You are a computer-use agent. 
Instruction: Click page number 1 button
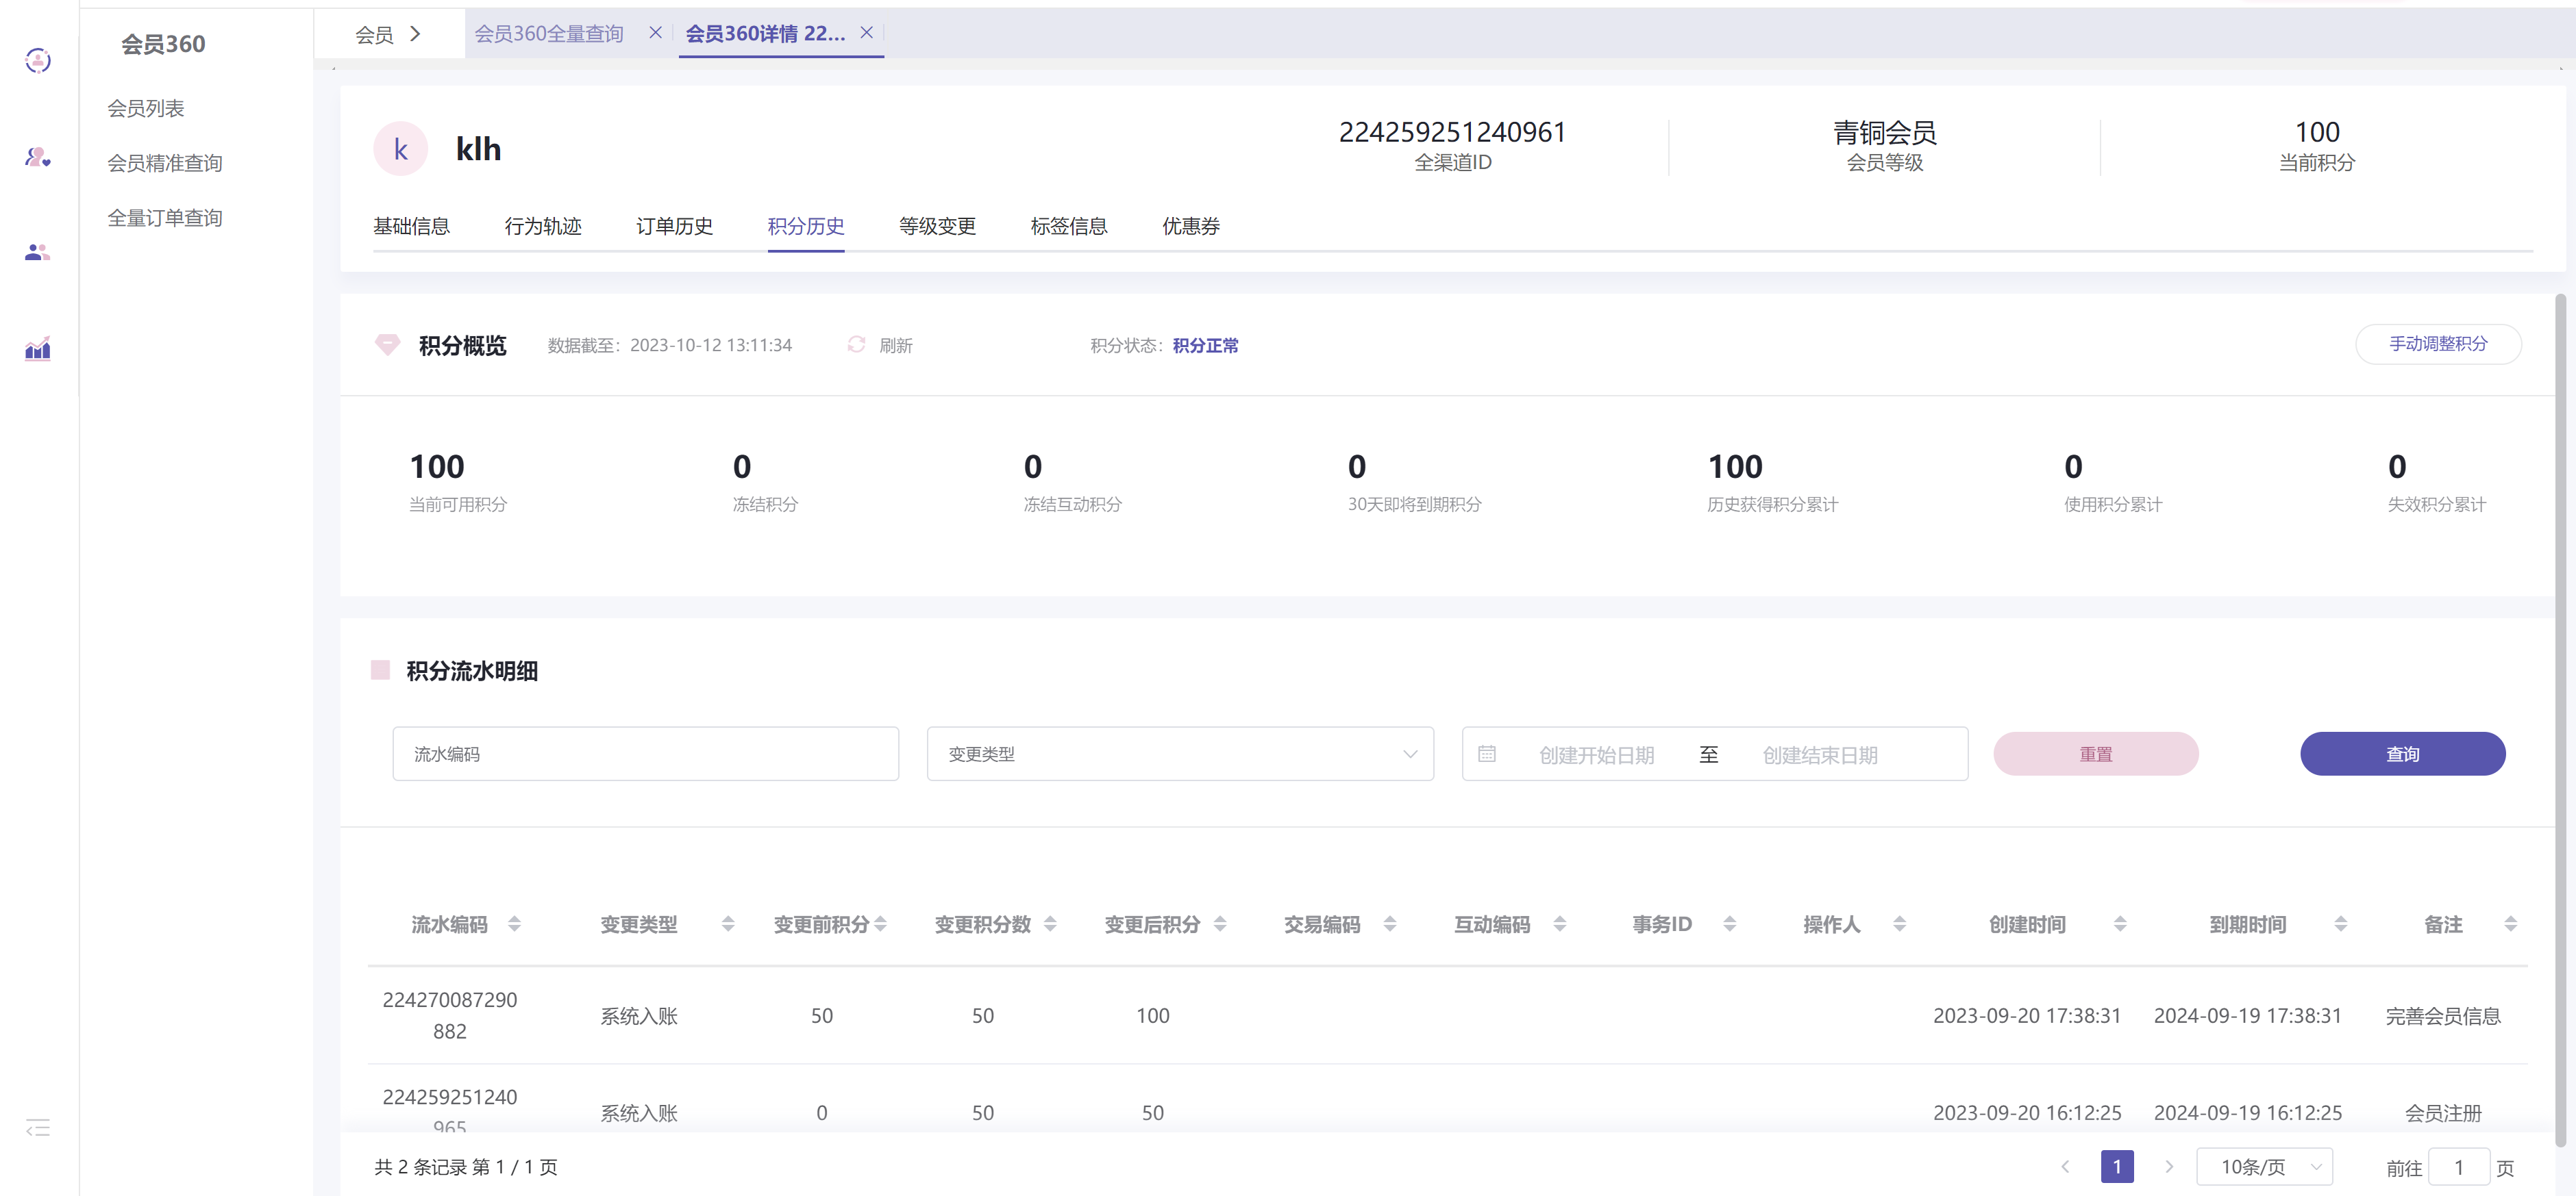(2117, 1167)
